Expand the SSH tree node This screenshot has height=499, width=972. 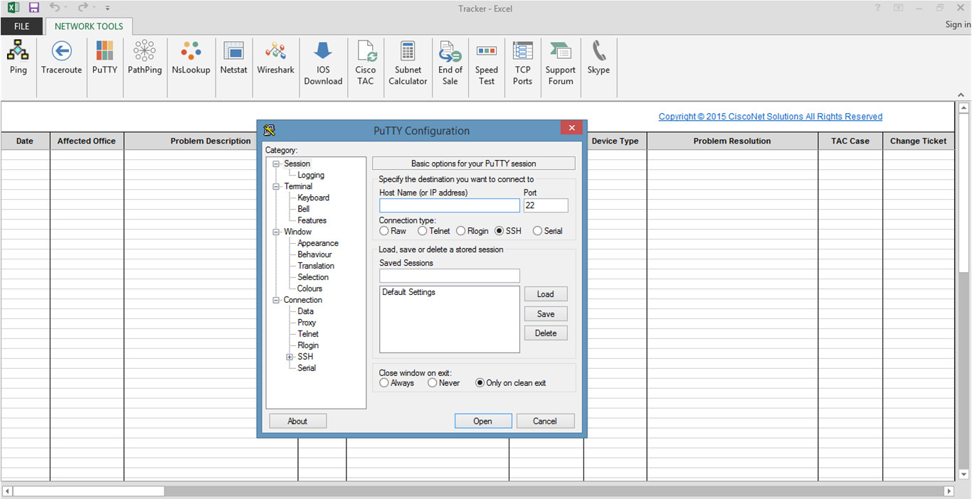(x=290, y=358)
